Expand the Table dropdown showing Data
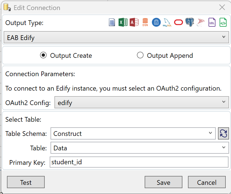231x194 pixels. [140, 148]
